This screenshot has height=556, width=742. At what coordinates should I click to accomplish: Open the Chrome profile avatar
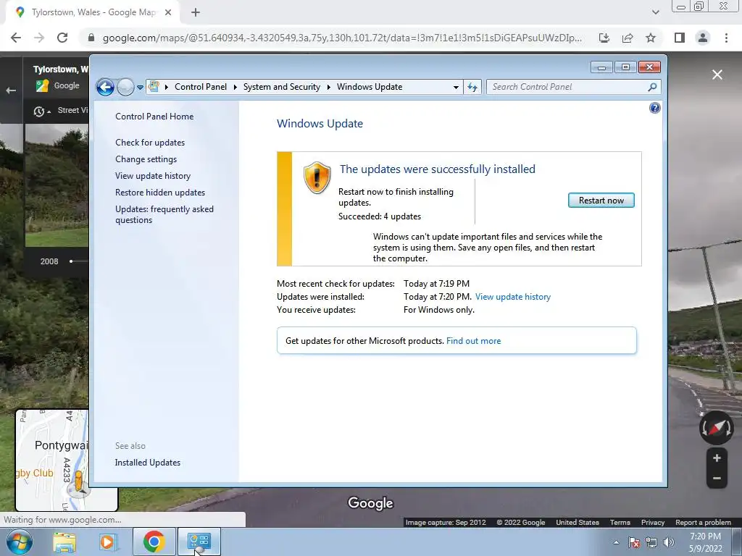703,38
